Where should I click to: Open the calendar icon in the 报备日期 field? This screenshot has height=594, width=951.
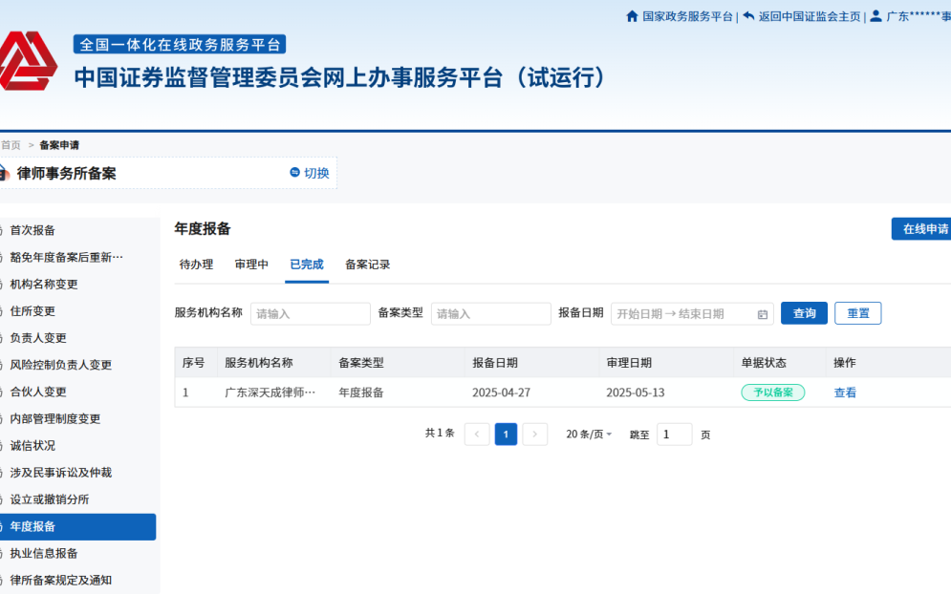coord(761,313)
